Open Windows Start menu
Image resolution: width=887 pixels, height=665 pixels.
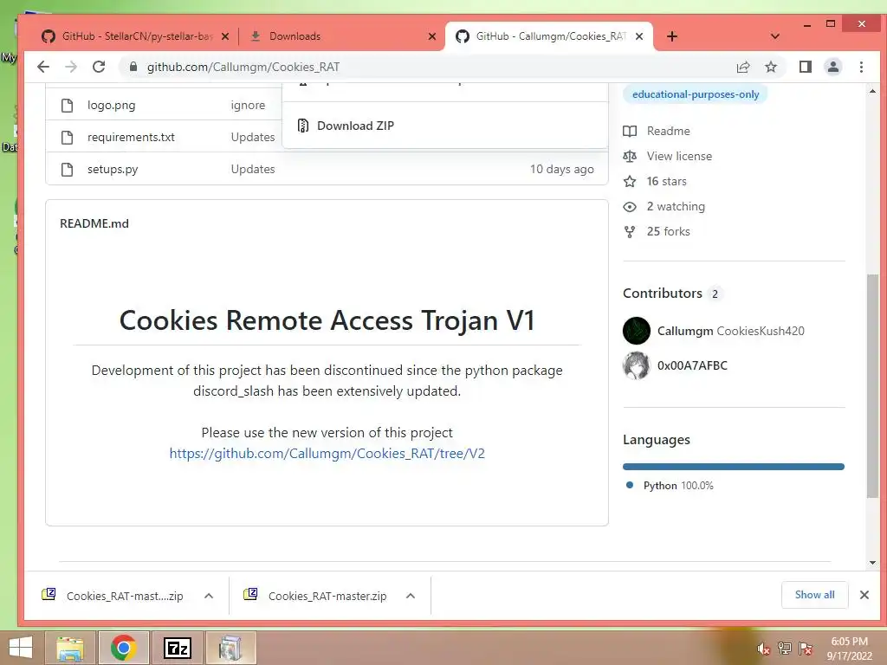(x=21, y=648)
